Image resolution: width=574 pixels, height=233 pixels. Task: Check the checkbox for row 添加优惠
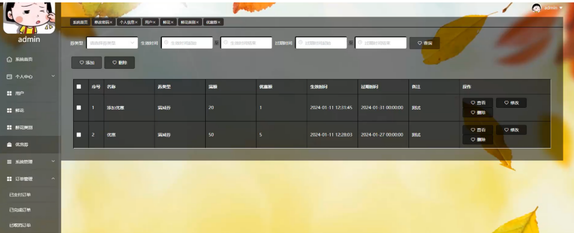pos(79,108)
